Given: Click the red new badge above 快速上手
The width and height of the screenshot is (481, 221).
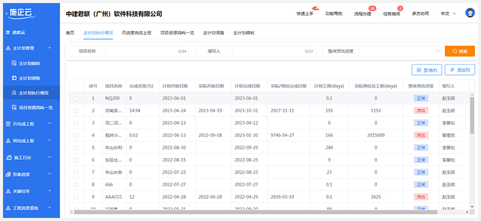Looking at the screenshot, I should click(x=315, y=8).
